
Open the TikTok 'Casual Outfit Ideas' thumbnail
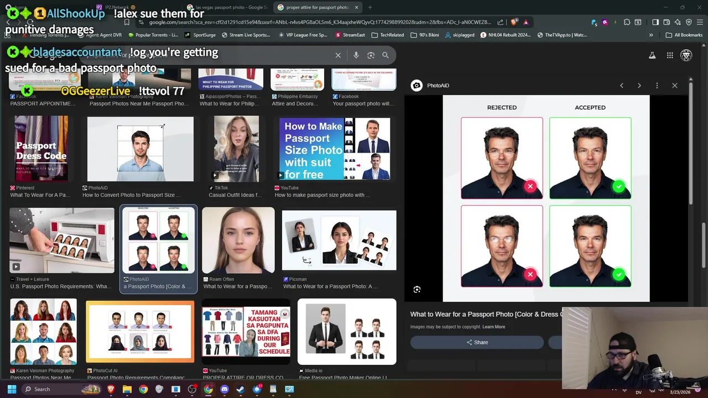236,149
